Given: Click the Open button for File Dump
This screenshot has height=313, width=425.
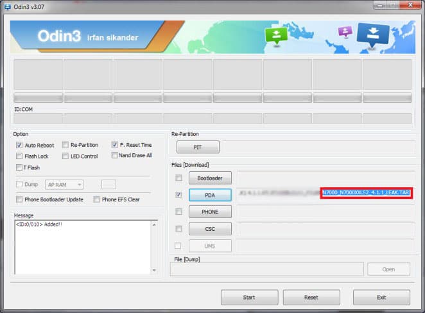Looking at the screenshot, I should coord(388,269).
